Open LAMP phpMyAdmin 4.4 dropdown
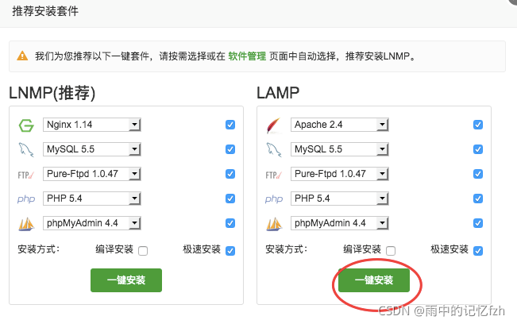This screenshot has width=517, height=324. [340, 223]
